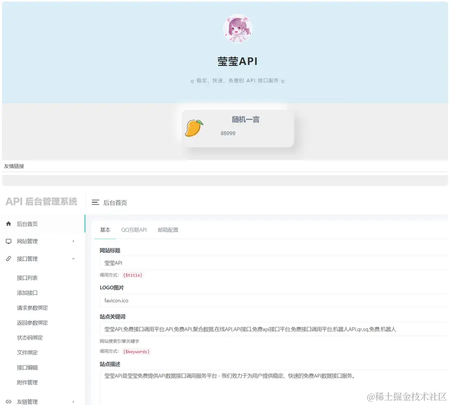Open 文件绑定 submenu item
The height and width of the screenshot is (405, 450).
27,353
